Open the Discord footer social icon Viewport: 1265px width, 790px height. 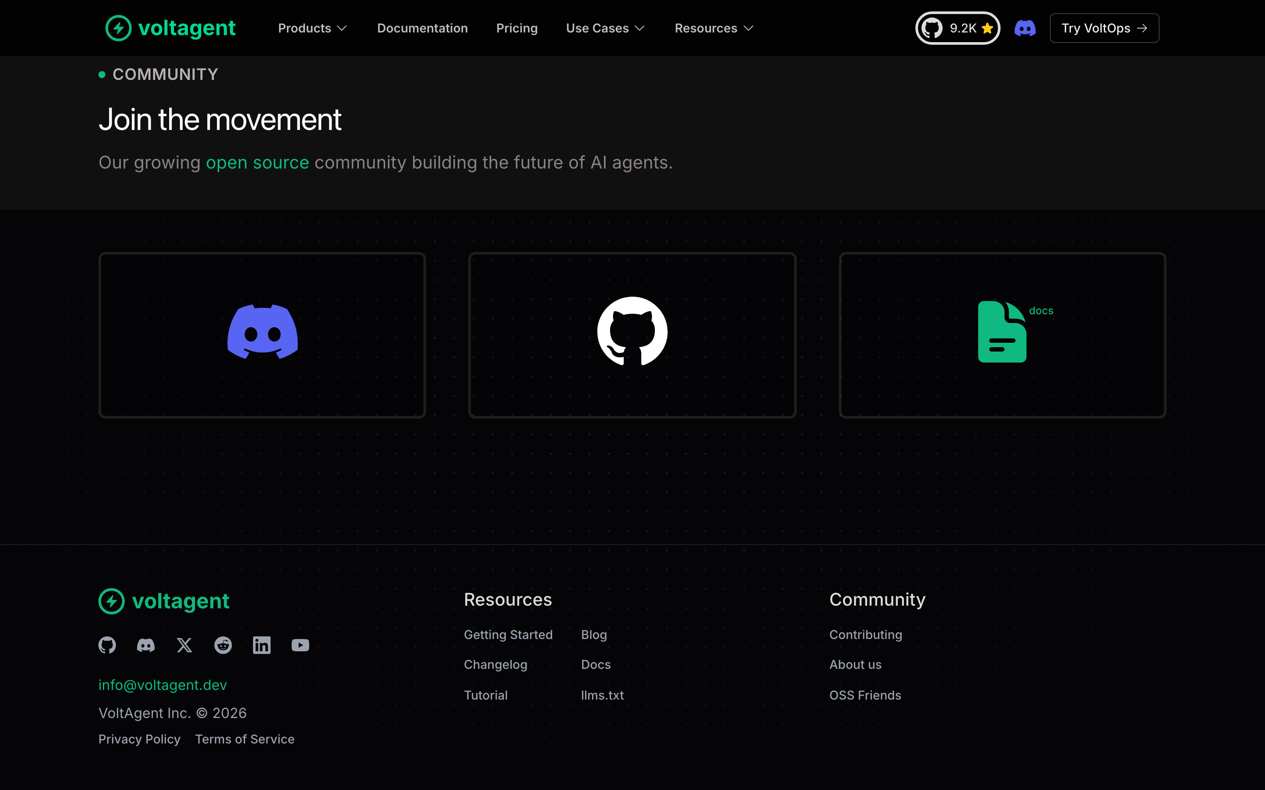click(146, 645)
